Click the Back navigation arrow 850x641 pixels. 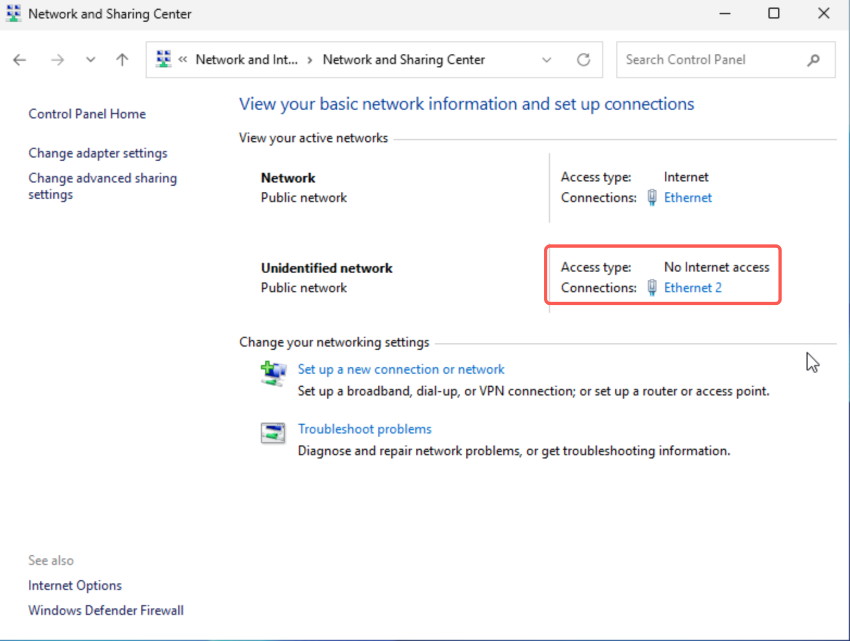pos(20,60)
